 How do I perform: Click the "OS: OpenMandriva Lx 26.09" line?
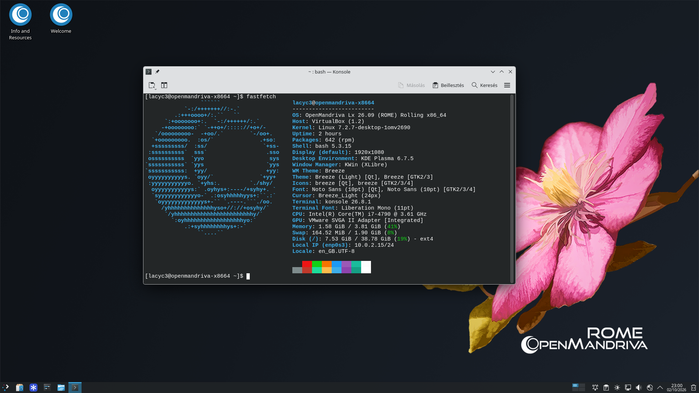(x=369, y=115)
